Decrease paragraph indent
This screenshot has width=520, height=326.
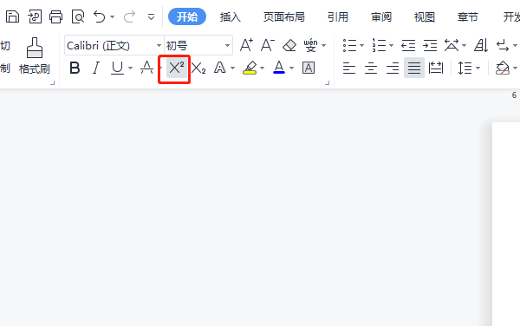pos(408,45)
